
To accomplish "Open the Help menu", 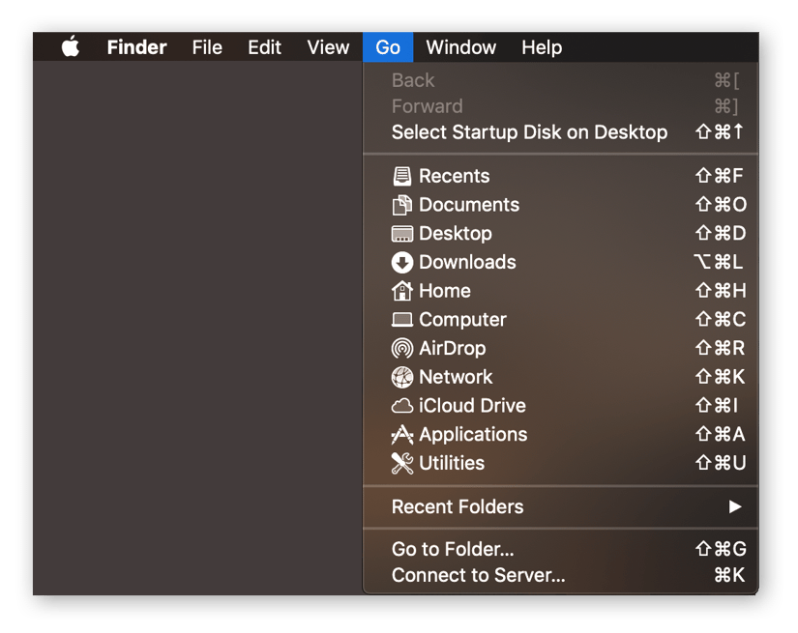I will tap(541, 46).
